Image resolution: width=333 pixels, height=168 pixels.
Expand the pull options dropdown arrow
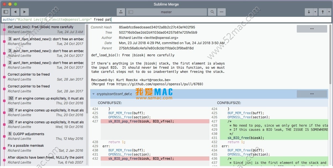pos(315,12)
